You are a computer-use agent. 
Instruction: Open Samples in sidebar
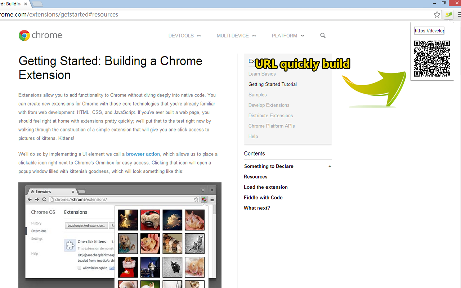tap(258, 95)
